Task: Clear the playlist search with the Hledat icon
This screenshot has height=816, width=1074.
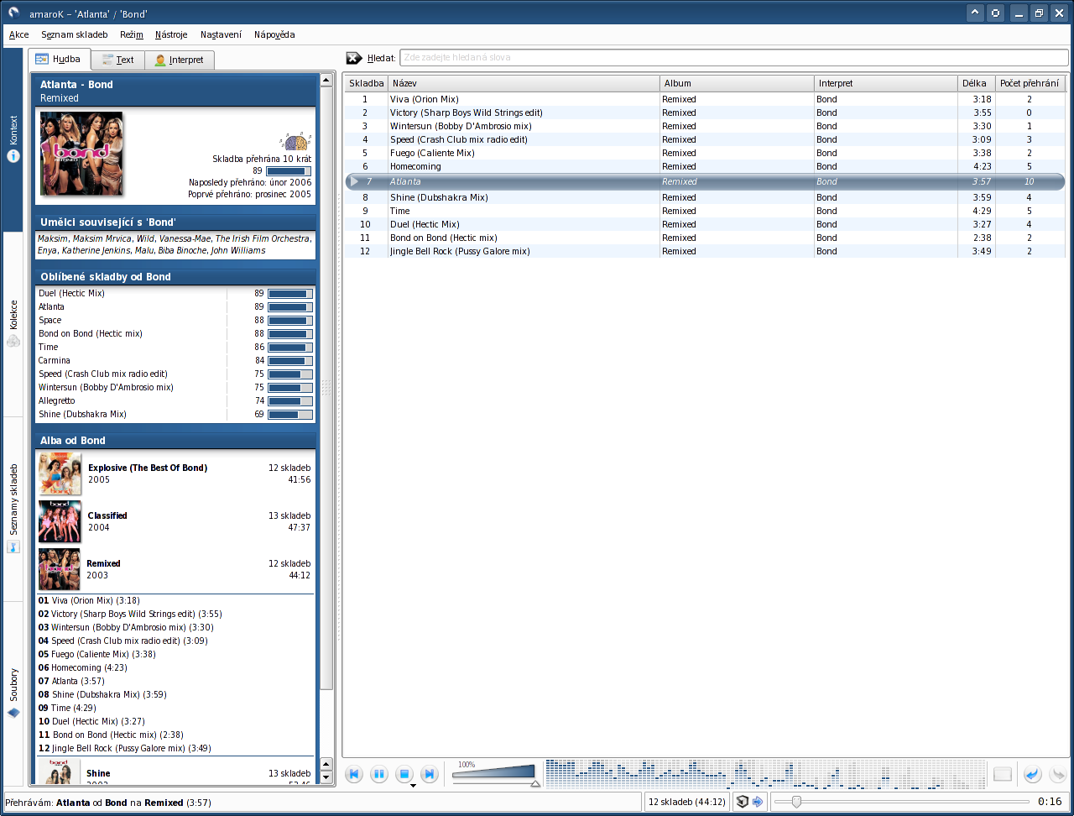Action: [x=354, y=58]
